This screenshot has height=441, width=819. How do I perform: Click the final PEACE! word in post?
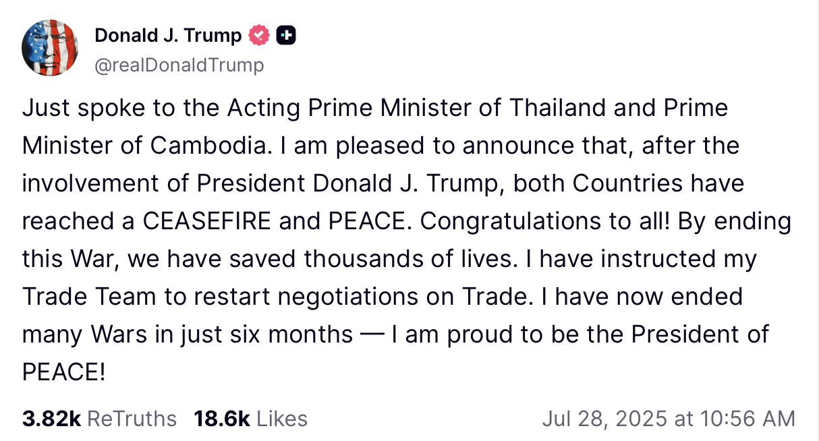point(64,372)
